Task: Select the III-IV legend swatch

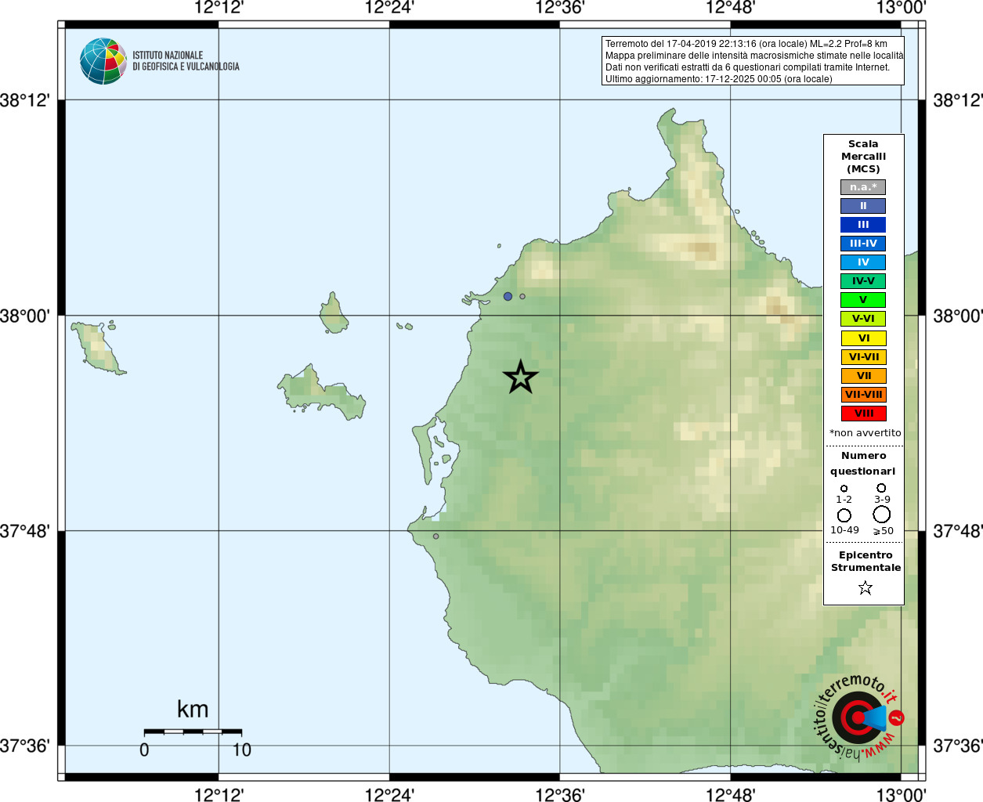Action: (863, 244)
